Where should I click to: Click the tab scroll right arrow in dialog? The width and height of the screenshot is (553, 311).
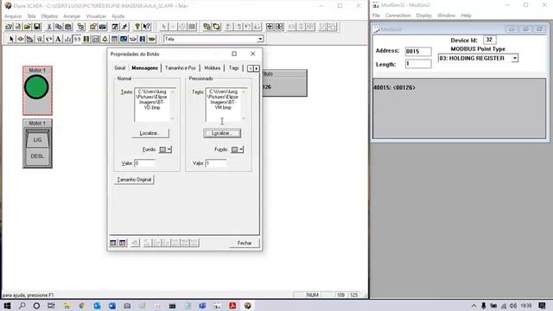point(257,68)
